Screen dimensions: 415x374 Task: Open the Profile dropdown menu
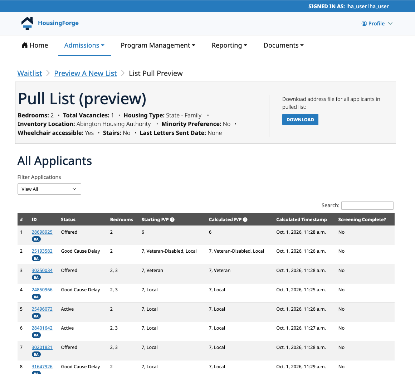377,24
